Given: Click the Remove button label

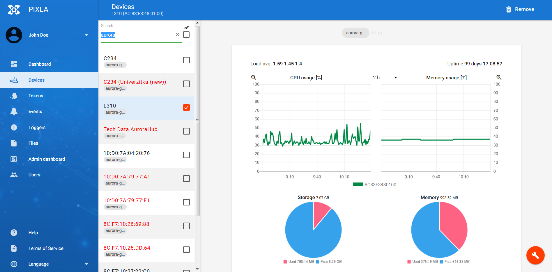Looking at the screenshot, I should [x=524, y=9].
